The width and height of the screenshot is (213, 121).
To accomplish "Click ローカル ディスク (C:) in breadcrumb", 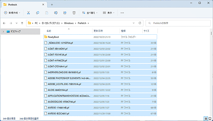I will point(51,23).
